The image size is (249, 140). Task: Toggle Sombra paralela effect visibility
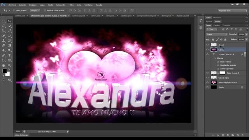(218, 69)
